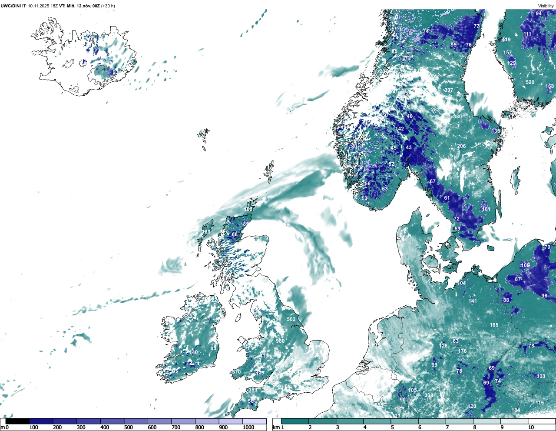The height and width of the screenshot is (431, 556).
Task: Click the '157' value over Finland
Action: 508,53
